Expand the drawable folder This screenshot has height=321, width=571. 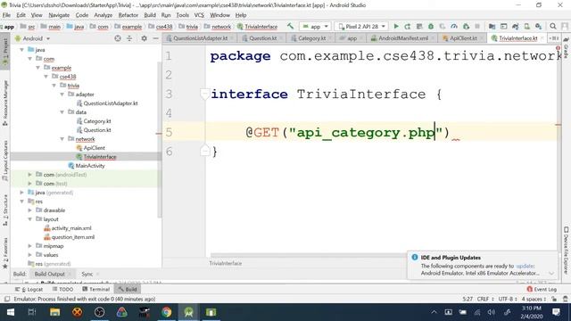click(x=30, y=210)
